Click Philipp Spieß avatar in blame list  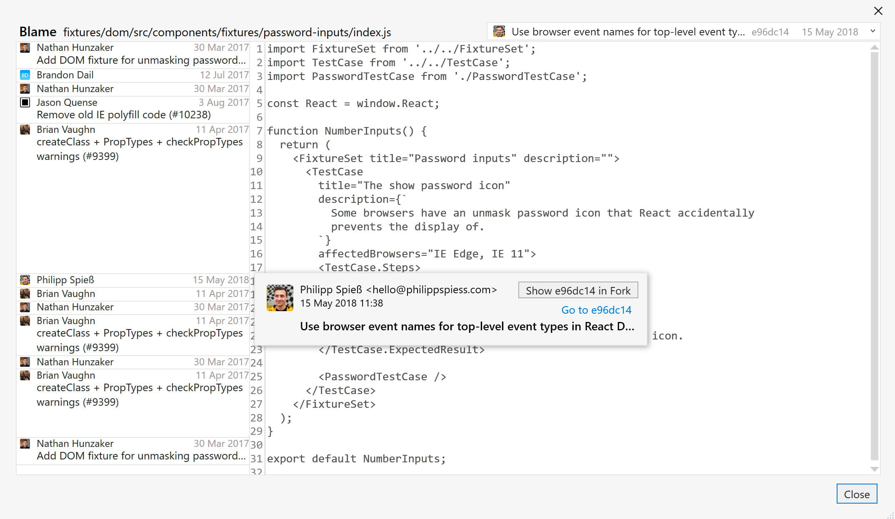[x=25, y=280]
